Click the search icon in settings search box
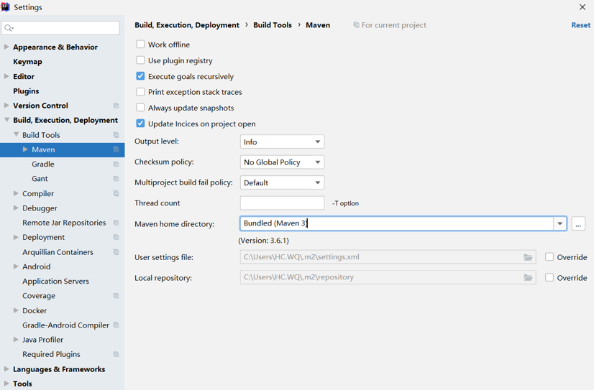 [9, 28]
